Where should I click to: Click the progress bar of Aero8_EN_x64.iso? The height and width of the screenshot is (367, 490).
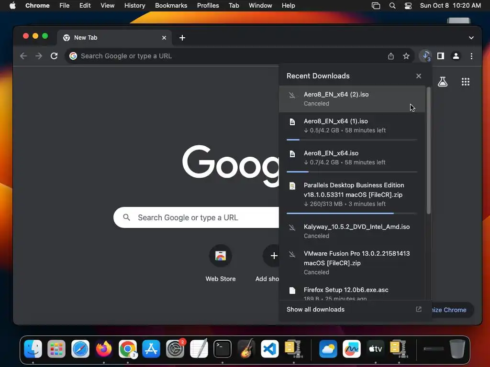tap(352, 172)
